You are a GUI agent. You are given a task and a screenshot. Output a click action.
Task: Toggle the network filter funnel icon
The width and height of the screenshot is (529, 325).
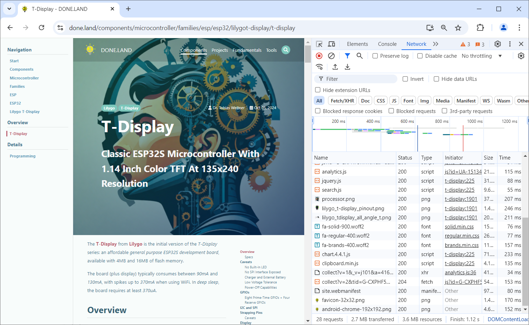tap(347, 56)
